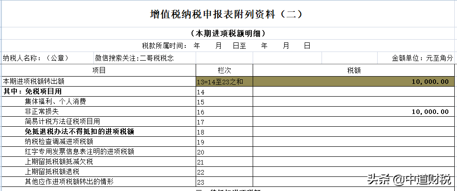Click the subtitle （本期进项税额明细）
Image resolution: width=457 pixels, height=191 pixels.
pyautogui.click(x=228, y=33)
